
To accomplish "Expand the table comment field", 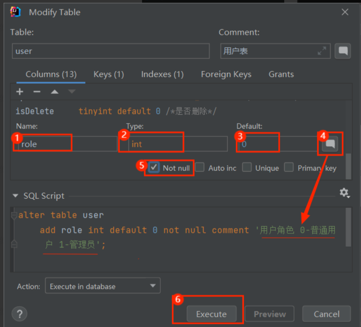I will pos(322,51).
